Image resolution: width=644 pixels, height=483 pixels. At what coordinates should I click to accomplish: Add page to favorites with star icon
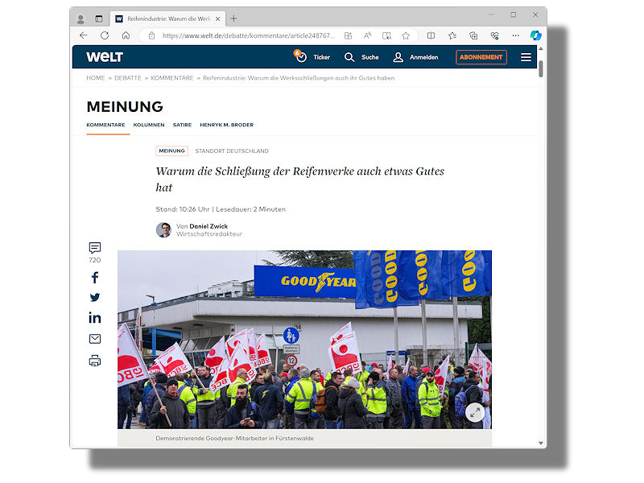click(406, 35)
